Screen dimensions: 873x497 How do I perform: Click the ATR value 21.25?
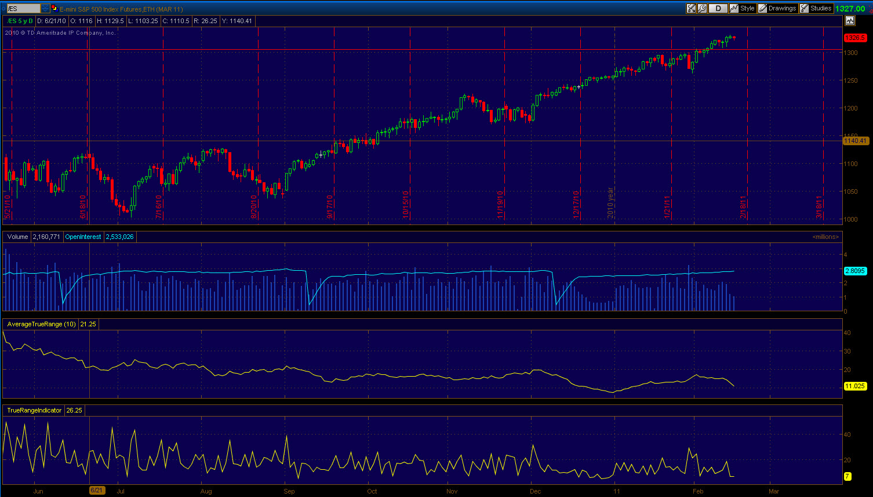click(88, 325)
